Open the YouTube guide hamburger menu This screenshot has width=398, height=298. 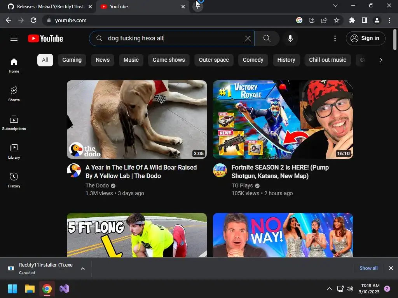click(14, 38)
